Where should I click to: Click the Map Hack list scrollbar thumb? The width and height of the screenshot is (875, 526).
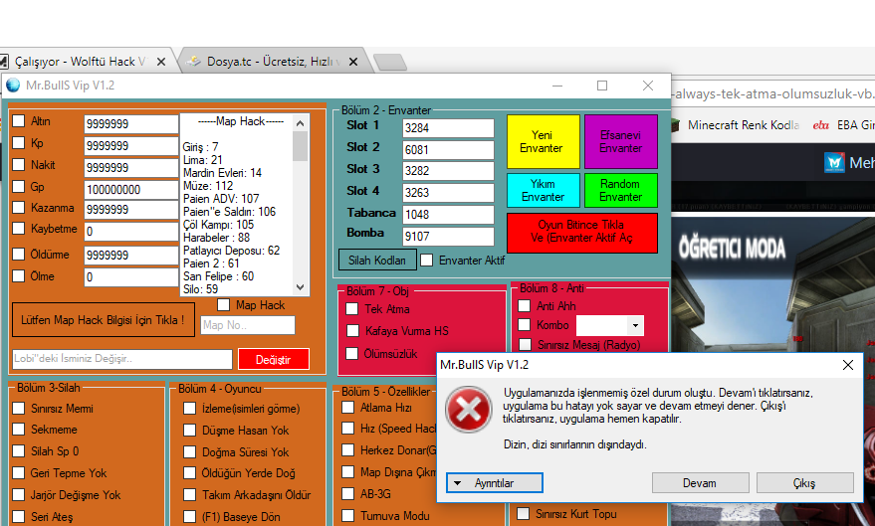pyautogui.click(x=301, y=146)
